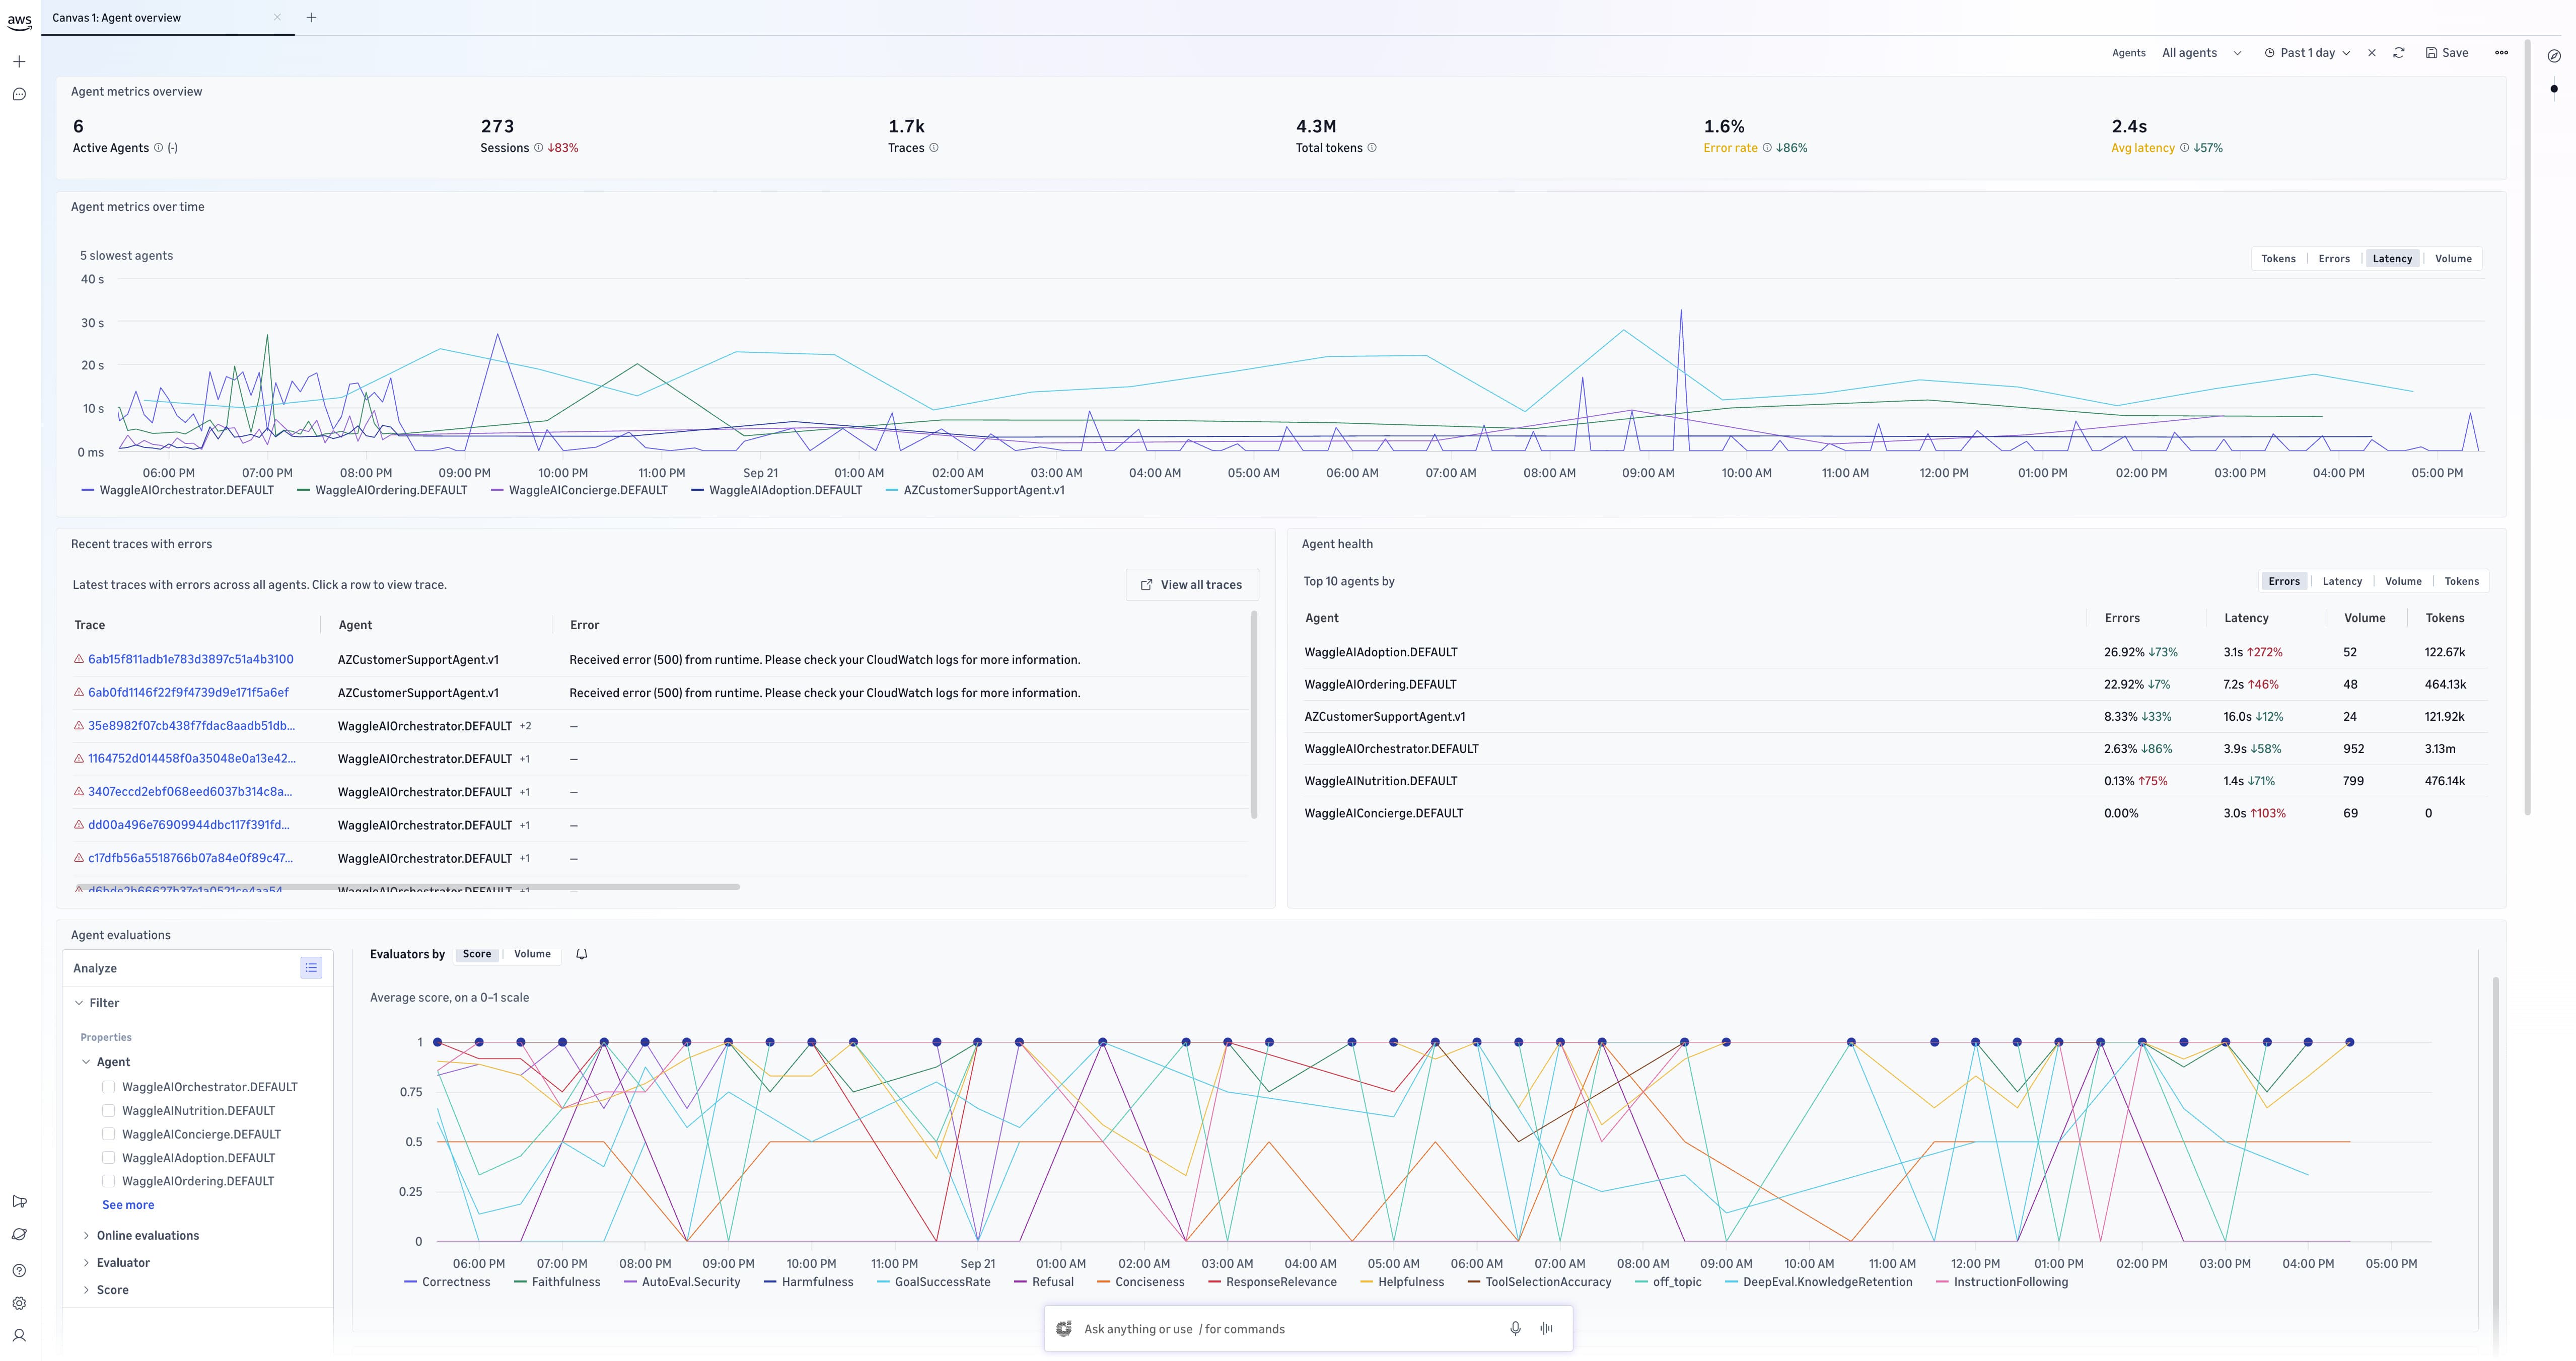Click the Latency column header in Agent health
The image size is (2576, 1361).
point(2246,619)
